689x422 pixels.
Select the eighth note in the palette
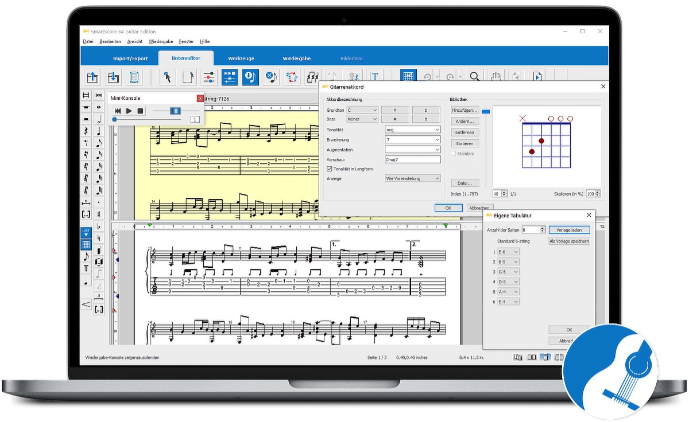point(99,143)
